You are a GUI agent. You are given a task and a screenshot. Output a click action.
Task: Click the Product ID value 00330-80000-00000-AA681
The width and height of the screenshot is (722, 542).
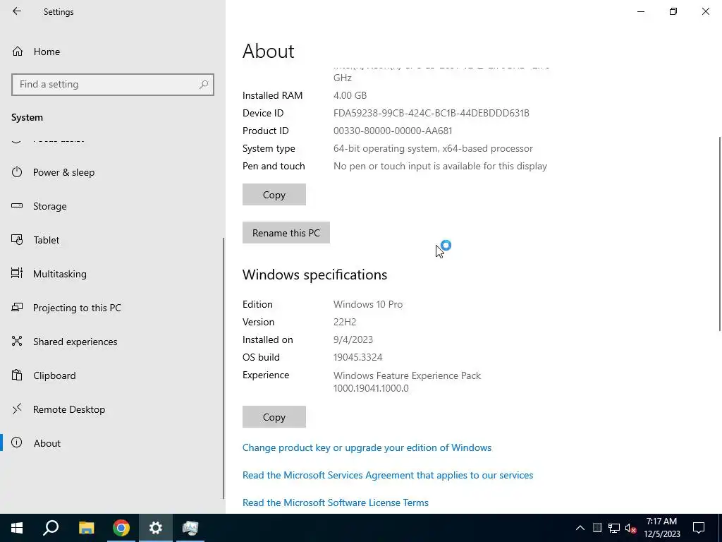click(393, 131)
